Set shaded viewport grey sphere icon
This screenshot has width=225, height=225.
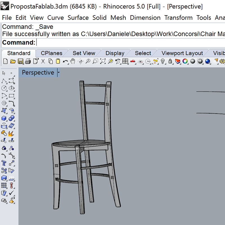[193, 61]
